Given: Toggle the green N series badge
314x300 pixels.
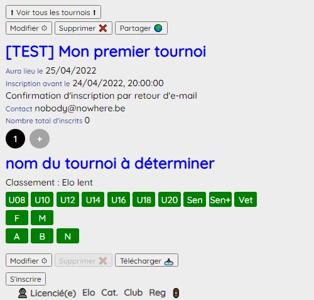Looking at the screenshot, I should coord(68,236).
